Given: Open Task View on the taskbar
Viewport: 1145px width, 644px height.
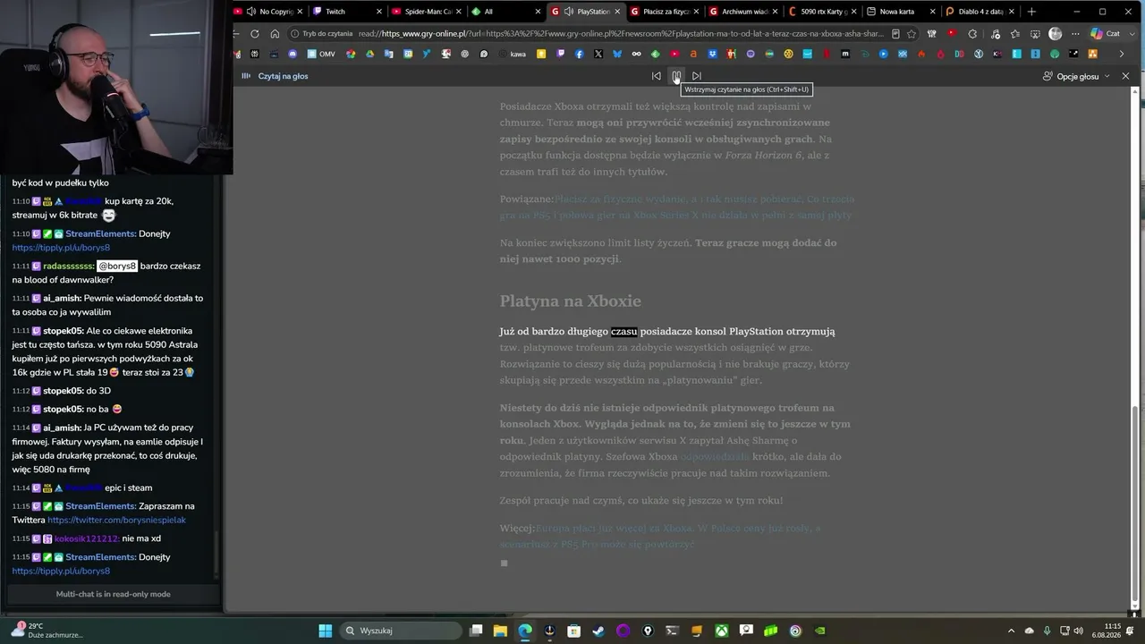Looking at the screenshot, I should click(x=477, y=631).
